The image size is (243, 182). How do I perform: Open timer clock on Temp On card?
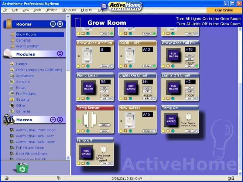point(197,131)
